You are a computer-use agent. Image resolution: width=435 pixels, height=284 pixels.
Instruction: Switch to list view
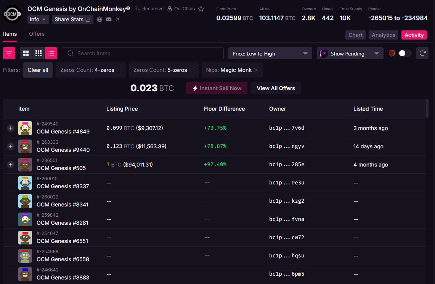click(x=51, y=53)
